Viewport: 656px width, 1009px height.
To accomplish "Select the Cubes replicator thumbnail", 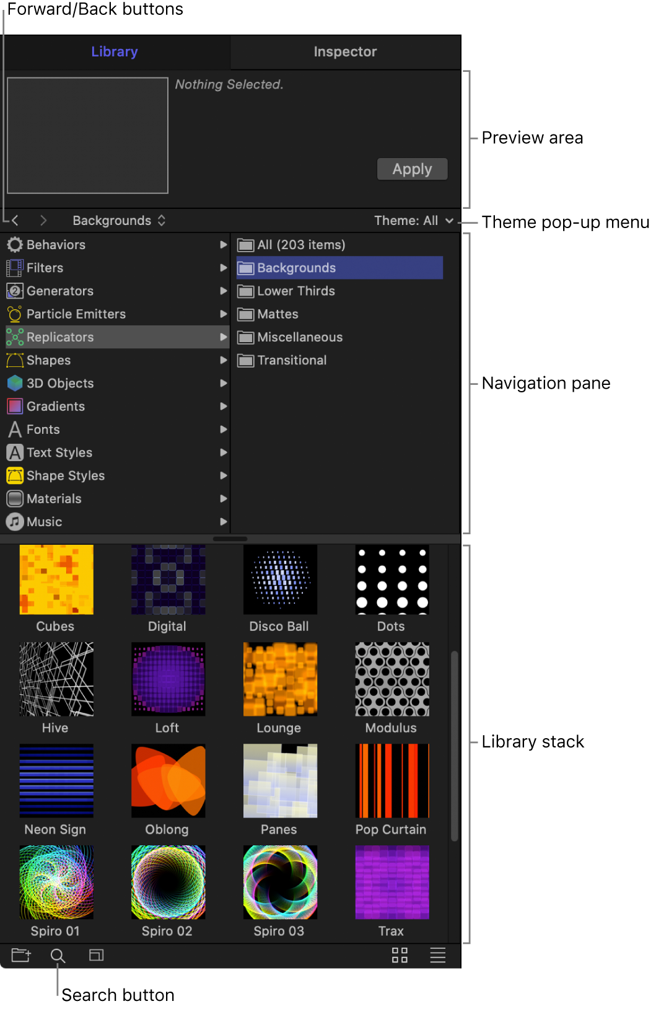I will tap(56, 579).
